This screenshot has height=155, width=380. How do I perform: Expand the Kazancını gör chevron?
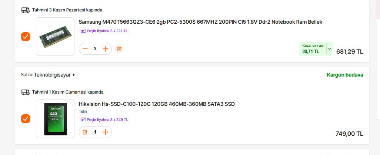(329, 49)
